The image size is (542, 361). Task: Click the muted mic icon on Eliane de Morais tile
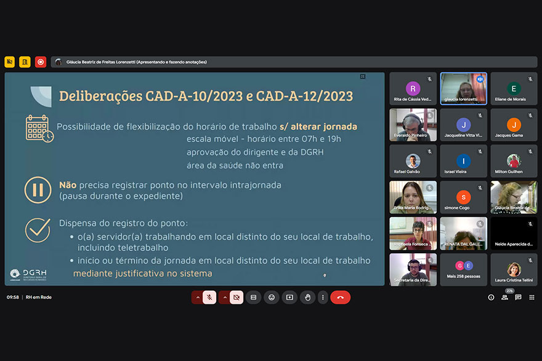click(530, 79)
